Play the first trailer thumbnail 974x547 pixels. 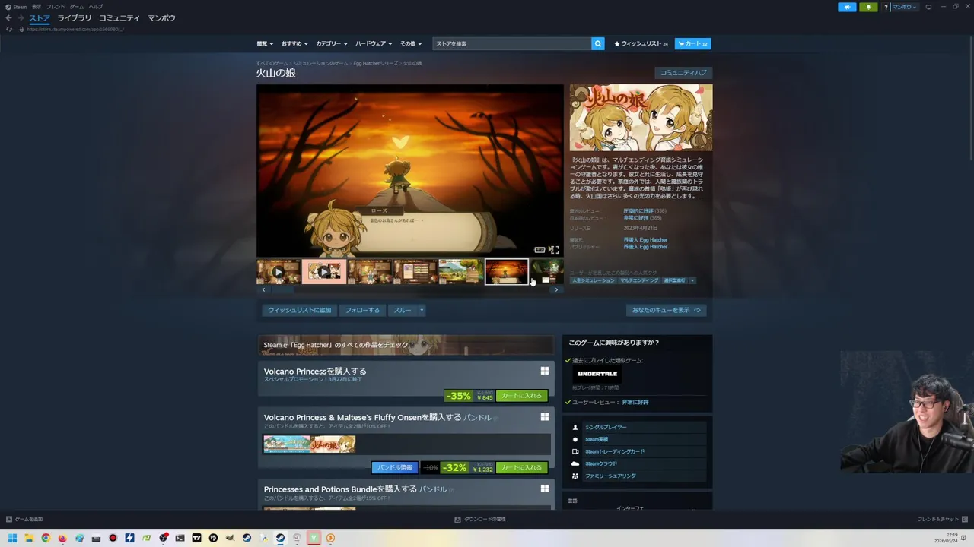(278, 271)
